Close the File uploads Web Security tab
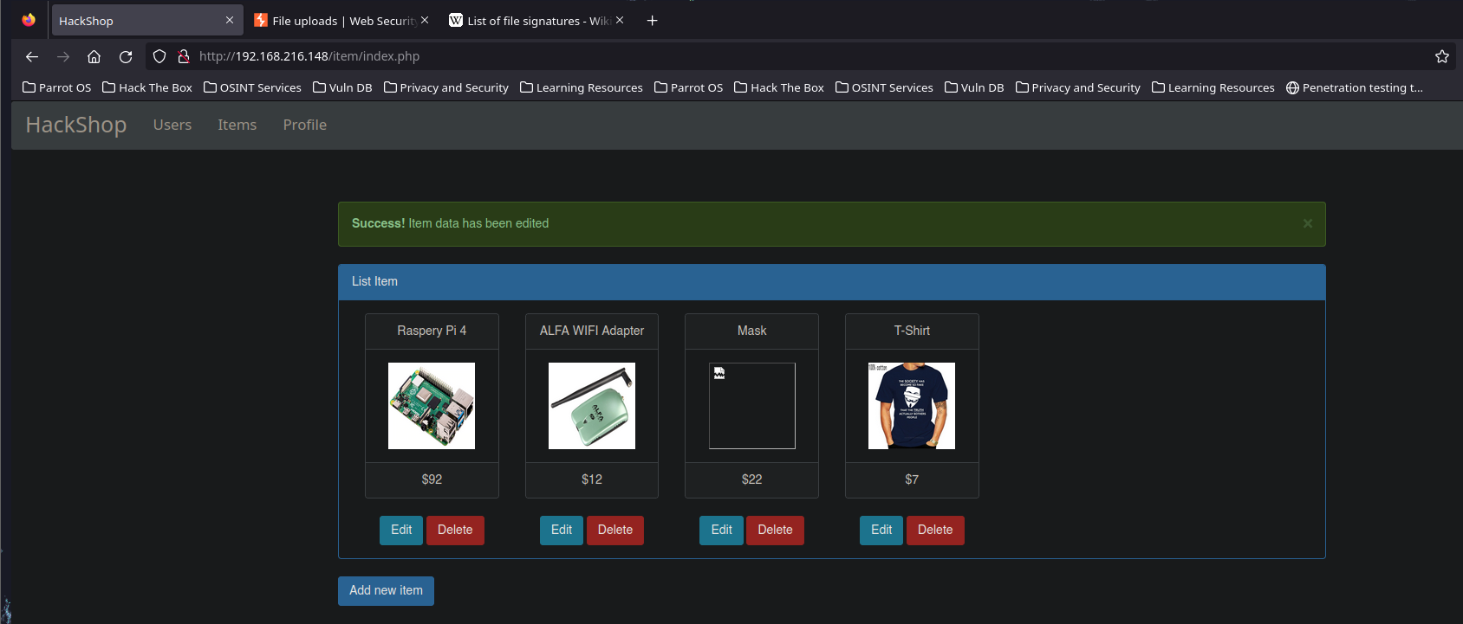The image size is (1463, 624). tap(425, 20)
